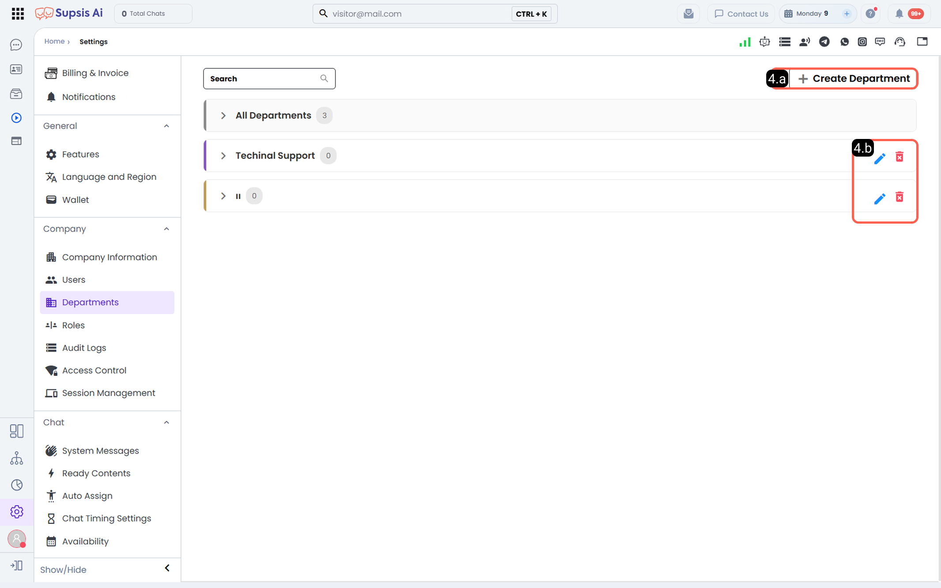The width and height of the screenshot is (941, 588).
Task: Click the Telegram channel icon
Action: pos(824,41)
